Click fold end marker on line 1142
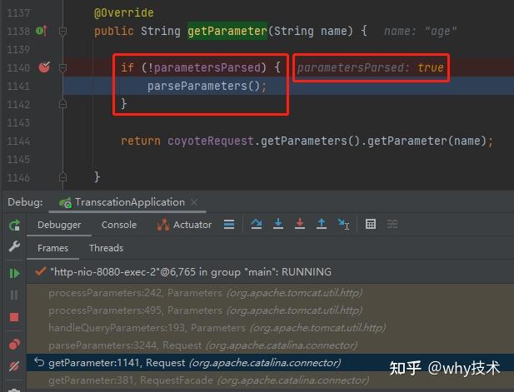Image resolution: width=514 pixels, height=392 pixels. coord(62,104)
